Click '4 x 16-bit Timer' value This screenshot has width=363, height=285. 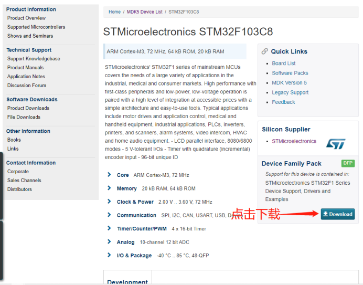click(x=189, y=229)
